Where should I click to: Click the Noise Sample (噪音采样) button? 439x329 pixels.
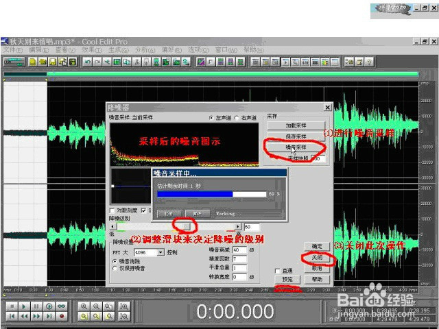(x=296, y=147)
